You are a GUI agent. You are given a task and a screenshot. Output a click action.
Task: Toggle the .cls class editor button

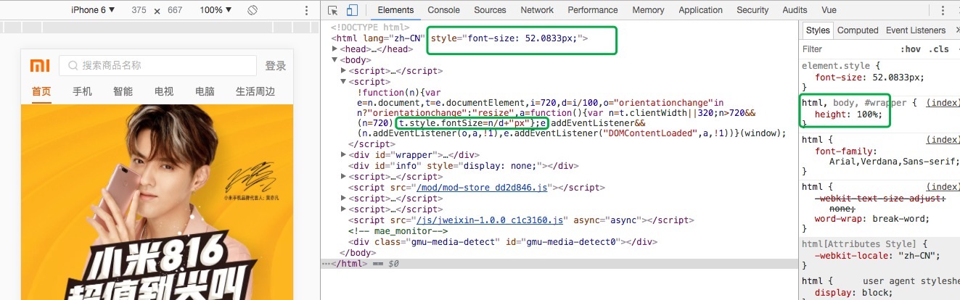[938, 49]
